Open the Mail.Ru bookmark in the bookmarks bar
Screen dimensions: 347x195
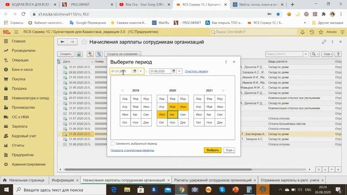(160, 23)
